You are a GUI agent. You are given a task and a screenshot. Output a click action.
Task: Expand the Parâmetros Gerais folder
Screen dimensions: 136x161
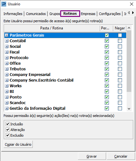[7, 35]
